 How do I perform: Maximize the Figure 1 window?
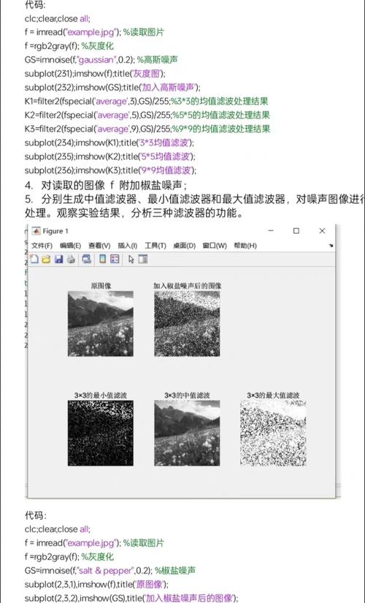point(296,231)
